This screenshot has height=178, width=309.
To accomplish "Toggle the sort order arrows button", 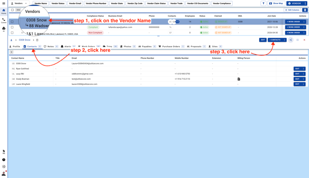I will point(305,10).
